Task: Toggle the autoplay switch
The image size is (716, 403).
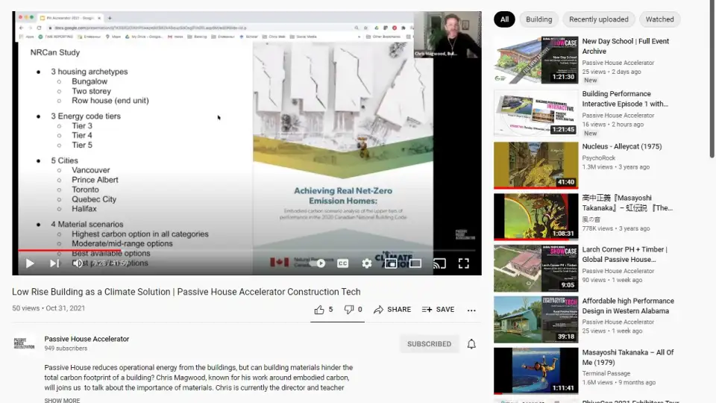Action: (318, 263)
